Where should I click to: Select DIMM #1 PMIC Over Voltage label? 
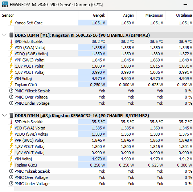click(x=31, y=97)
